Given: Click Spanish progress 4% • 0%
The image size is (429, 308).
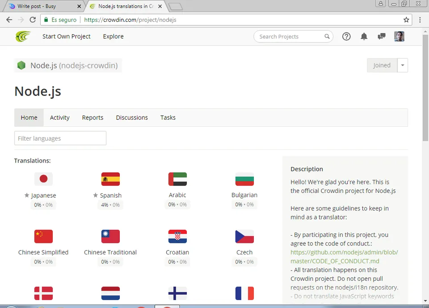Looking at the screenshot, I should [110, 205].
